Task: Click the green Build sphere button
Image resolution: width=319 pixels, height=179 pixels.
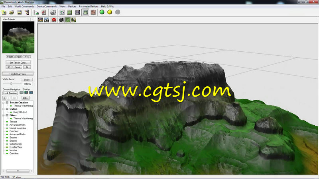Action: [102, 12]
